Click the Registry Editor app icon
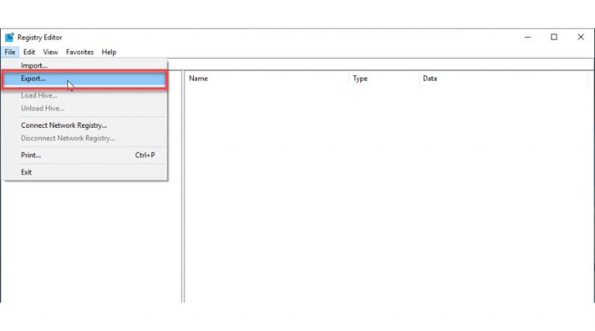Image resolution: width=595 pixels, height=331 pixels. pos(9,37)
